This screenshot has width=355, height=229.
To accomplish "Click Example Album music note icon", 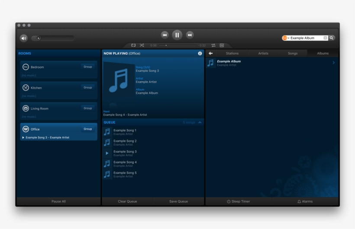I will 210,63.
